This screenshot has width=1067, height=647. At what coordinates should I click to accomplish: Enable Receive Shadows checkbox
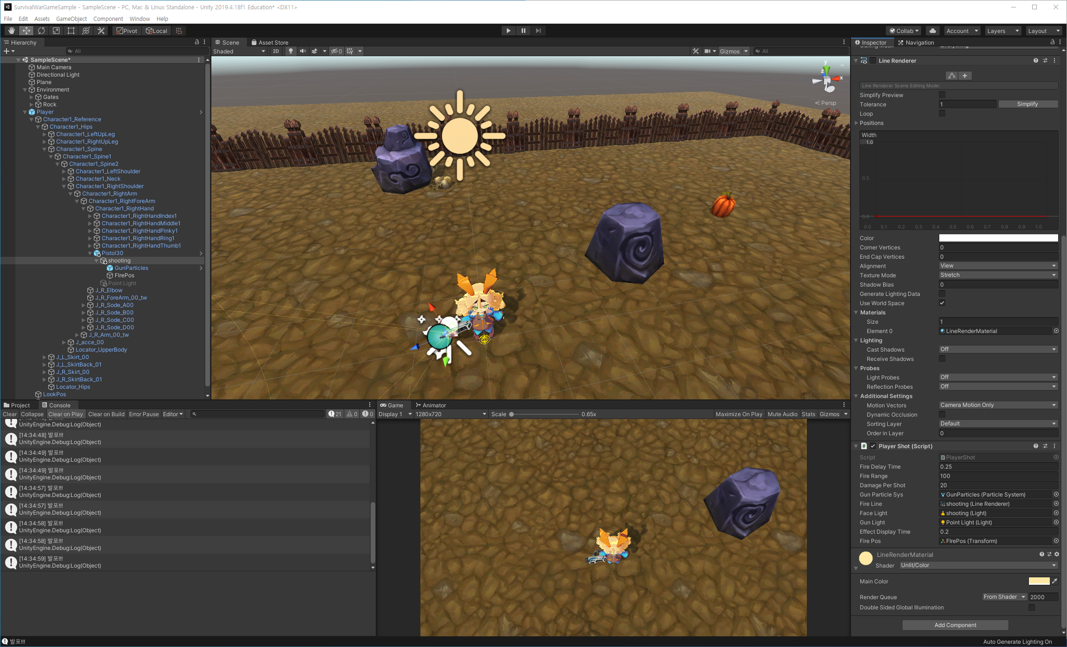pos(942,359)
